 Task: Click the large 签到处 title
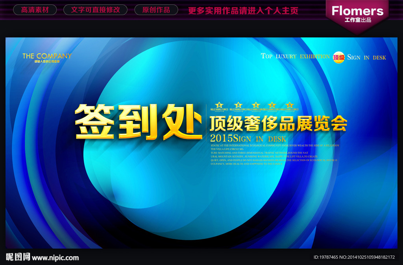tap(139, 122)
